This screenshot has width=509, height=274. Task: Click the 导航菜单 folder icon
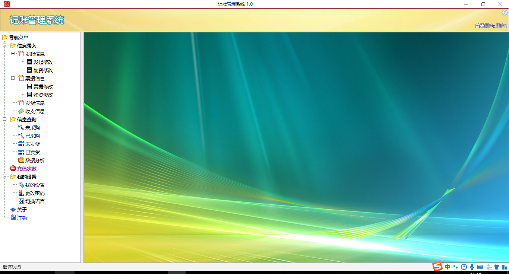click(5, 38)
